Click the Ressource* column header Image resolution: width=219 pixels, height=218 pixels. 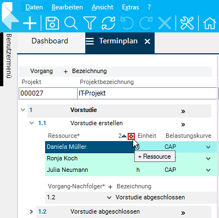[x=64, y=136]
